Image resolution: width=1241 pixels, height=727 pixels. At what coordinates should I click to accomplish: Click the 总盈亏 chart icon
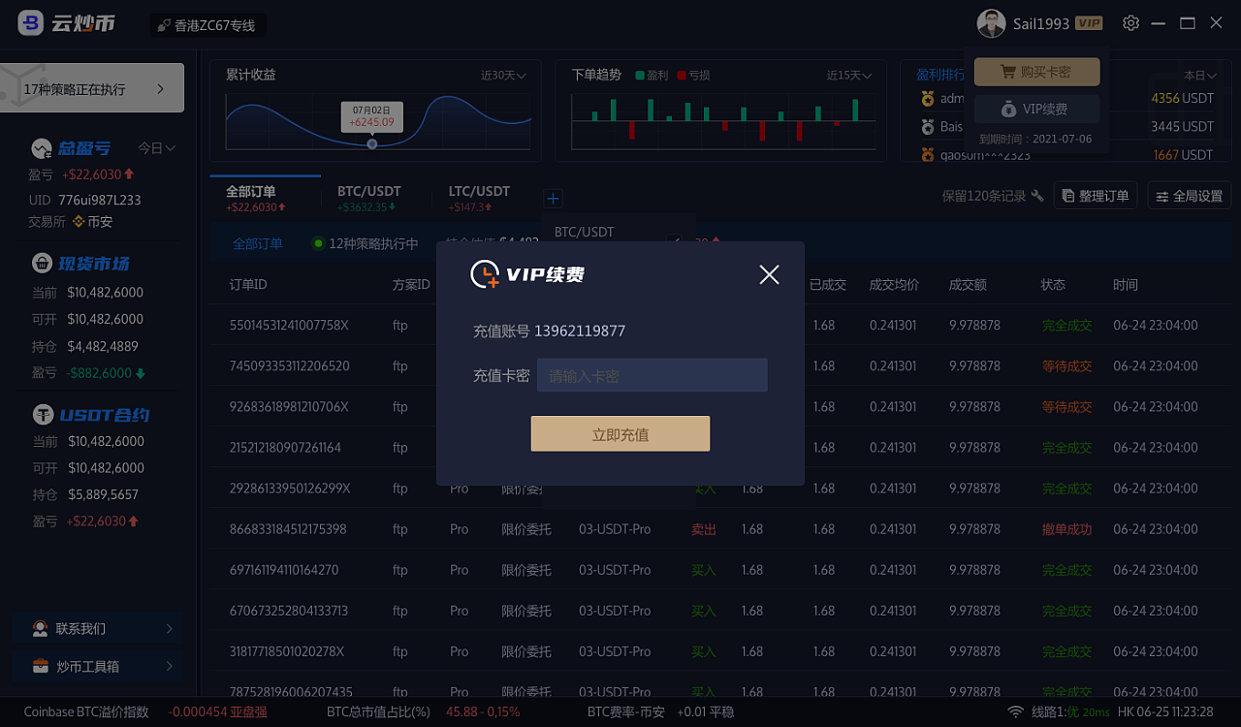point(42,148)
